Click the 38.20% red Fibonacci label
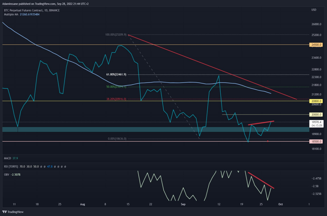327x216 pixels. coord(117,99)
